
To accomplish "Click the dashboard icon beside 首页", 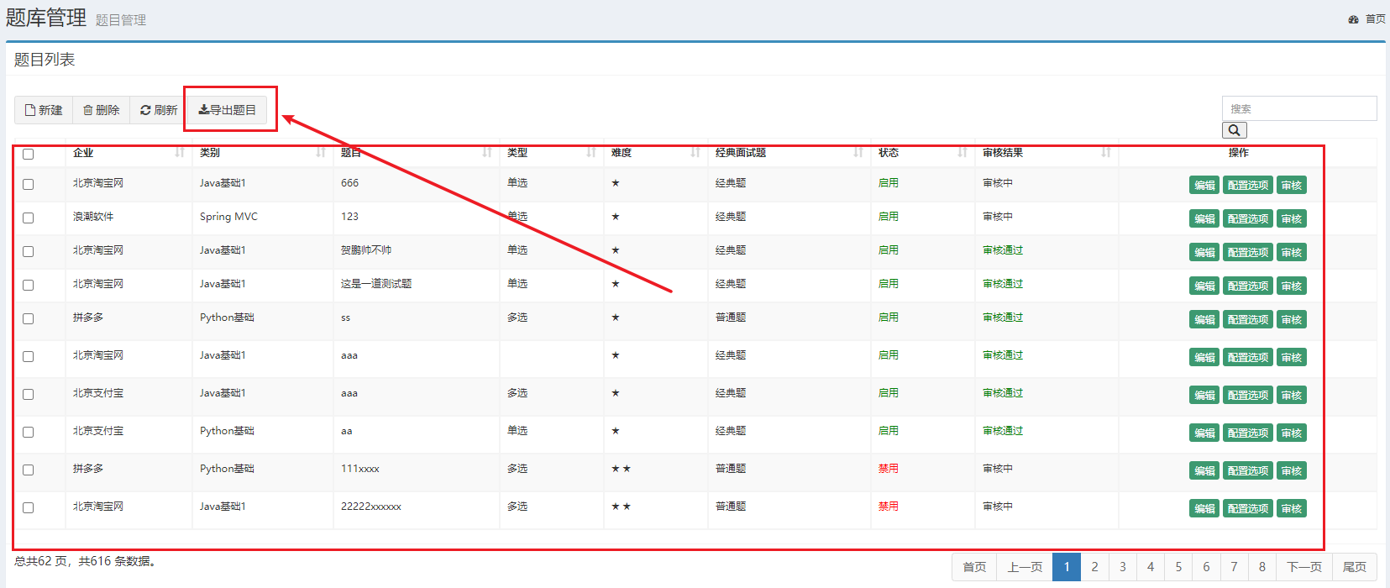I will click(x=1353, y=19).
